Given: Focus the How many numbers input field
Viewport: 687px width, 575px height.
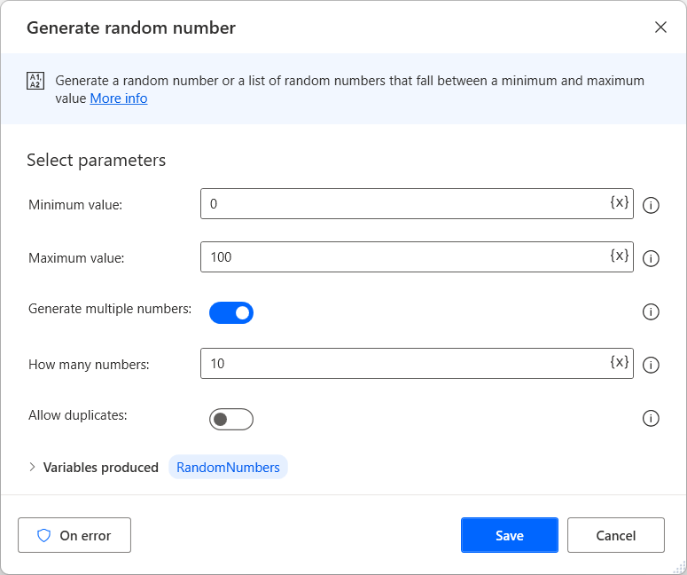Looking at the screenshot, I should point(403,364).
